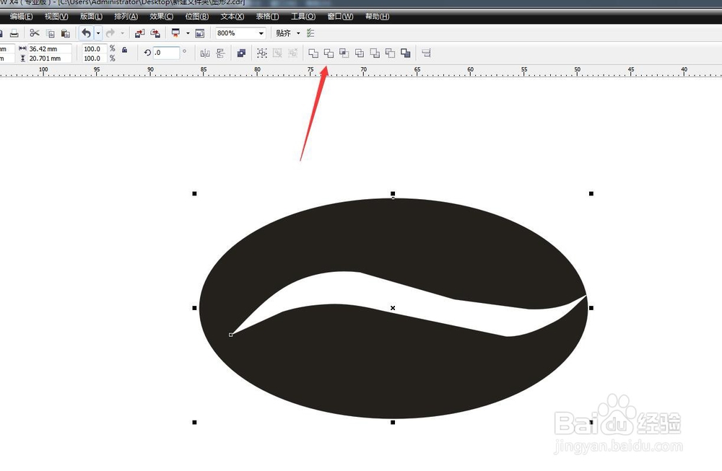The height and width of the screenshot is (471, 722).
Task: Click the Import icon
Action: [x=139, y=33]
